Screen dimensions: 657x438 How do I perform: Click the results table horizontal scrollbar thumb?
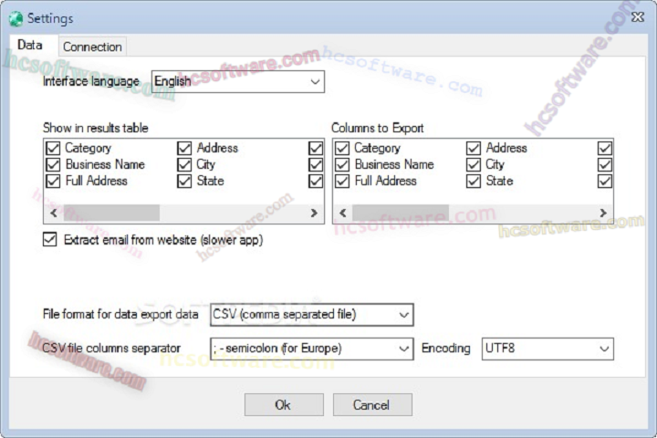point(111,213)
